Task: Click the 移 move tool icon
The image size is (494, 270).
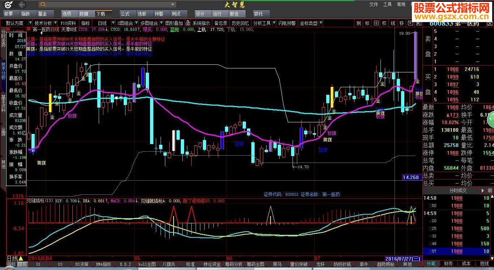Action: pyautogui.click(x=401, y=23)
